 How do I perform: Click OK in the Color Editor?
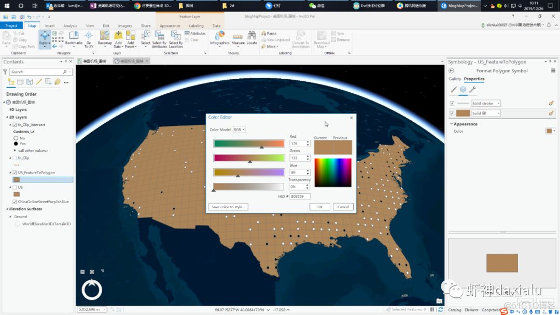coord(319,206)
